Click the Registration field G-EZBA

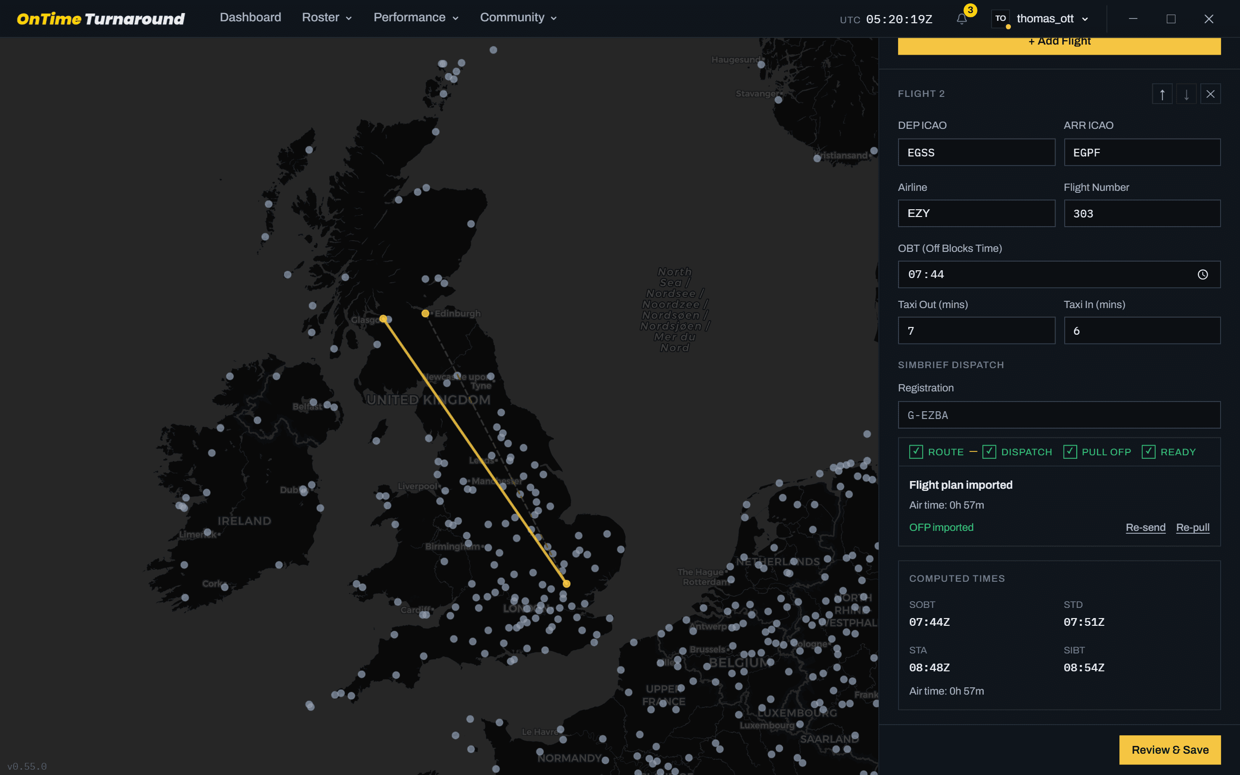point(1059,415)
